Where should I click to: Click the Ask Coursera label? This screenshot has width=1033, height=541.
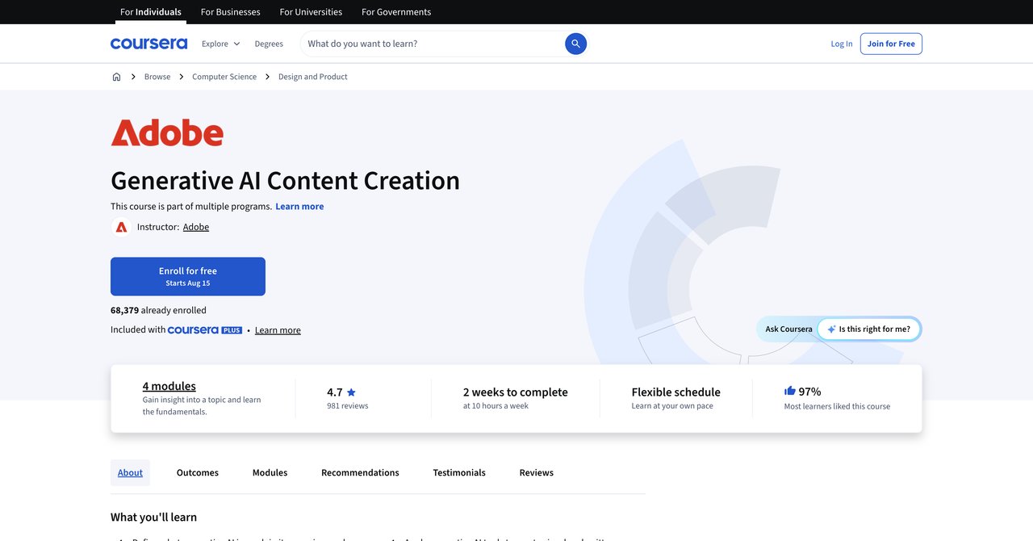coord(788,329)
